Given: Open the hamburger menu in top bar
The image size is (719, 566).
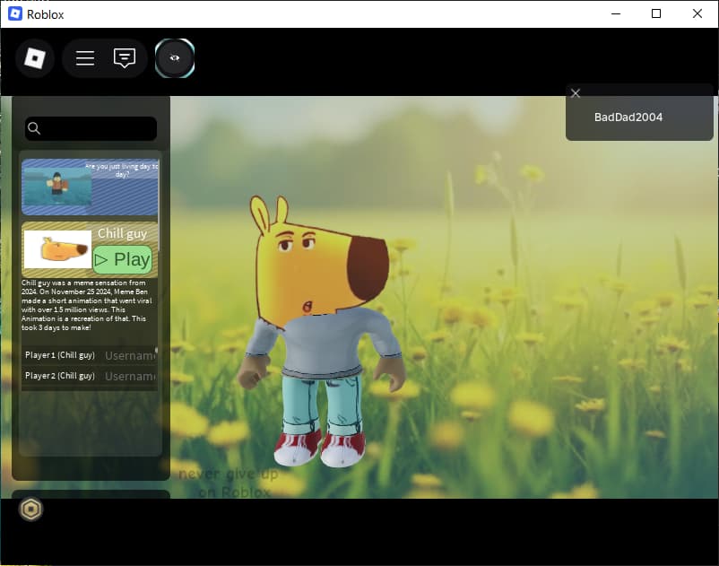Looking at the screenshot, I should (x=85, y=58).
